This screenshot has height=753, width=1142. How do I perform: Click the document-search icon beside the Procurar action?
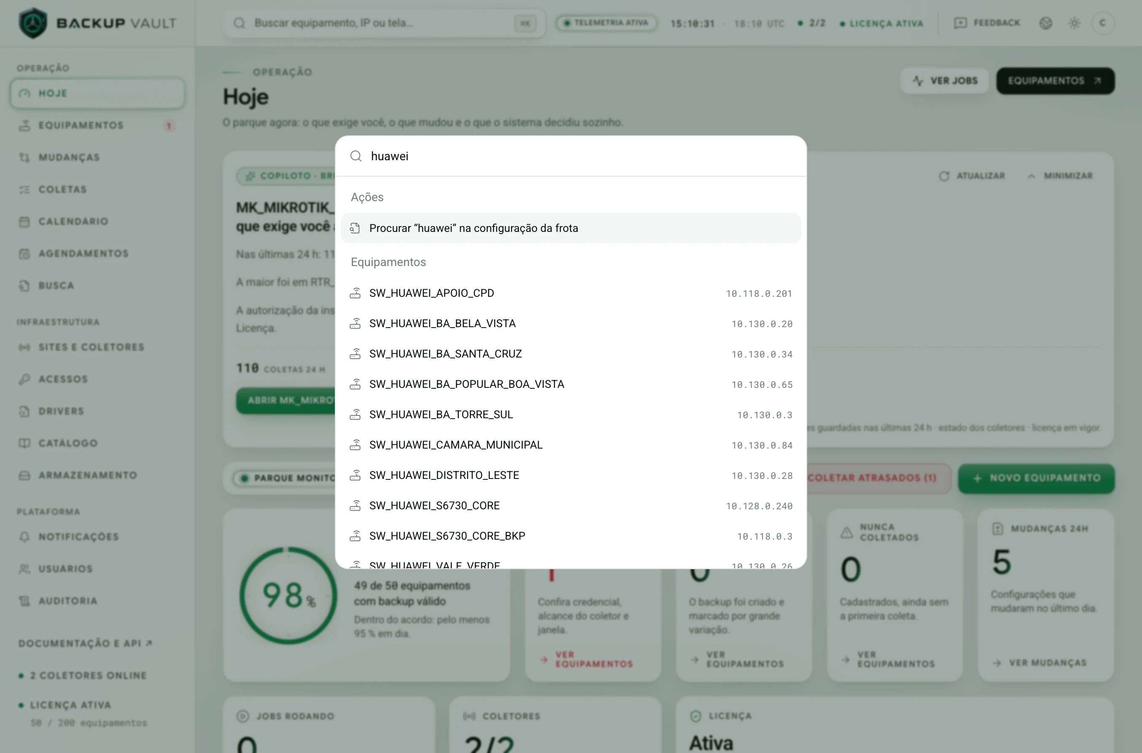[x=355, y=228]
